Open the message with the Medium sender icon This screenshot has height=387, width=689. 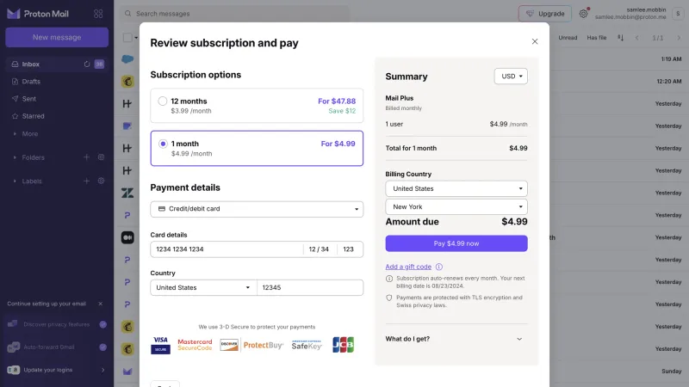127,237
